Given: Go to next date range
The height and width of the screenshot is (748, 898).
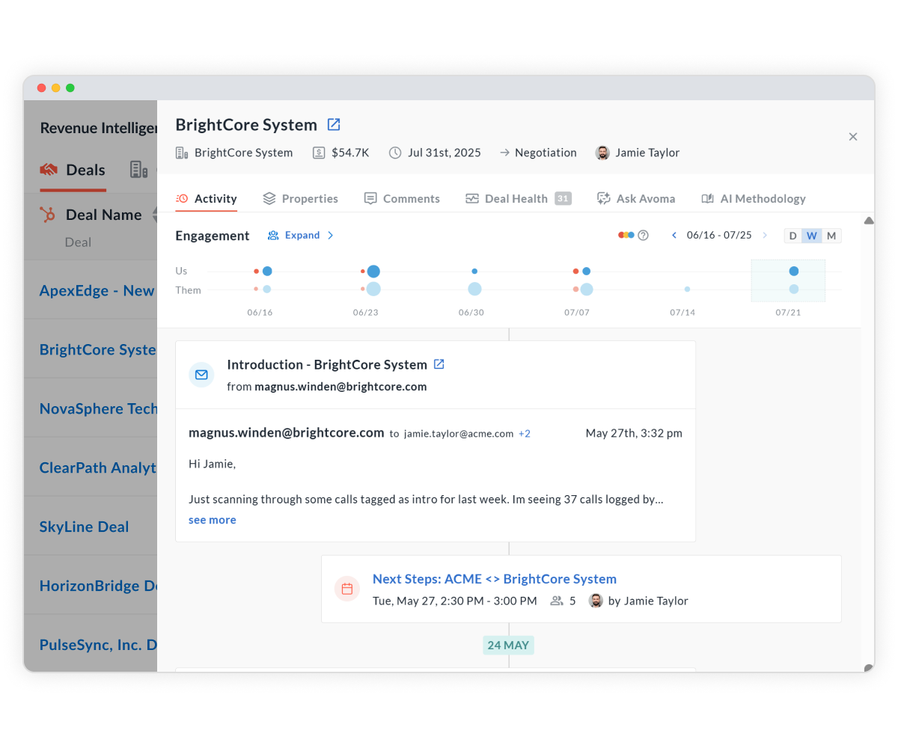Looking at the screenshot, I should (x=765, y=236).
